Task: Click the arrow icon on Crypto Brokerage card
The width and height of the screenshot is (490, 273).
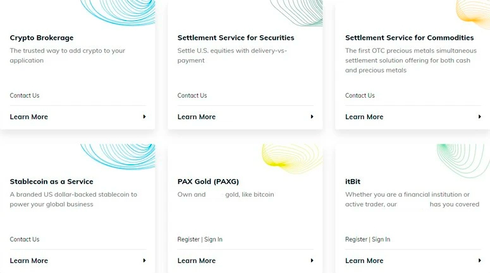Action: pos(144,117)
